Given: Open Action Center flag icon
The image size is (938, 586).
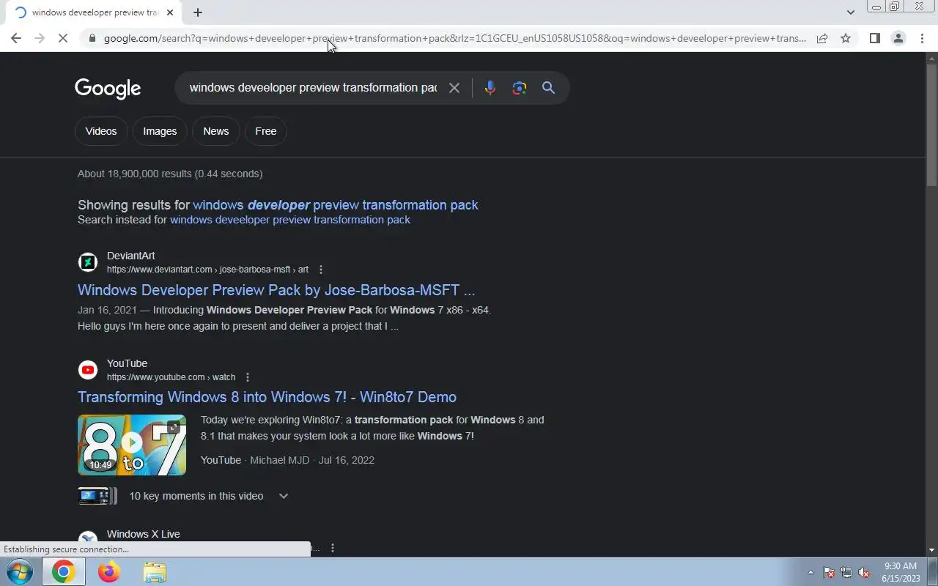Looking at the screenshot, I should [x=828, y=572].
